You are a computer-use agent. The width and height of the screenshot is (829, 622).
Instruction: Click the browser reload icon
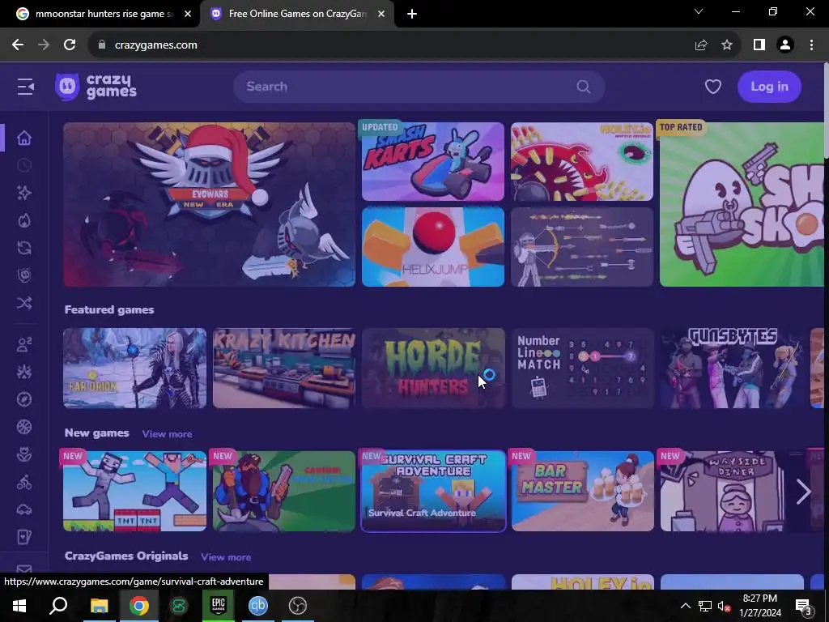tap(70, 45)
